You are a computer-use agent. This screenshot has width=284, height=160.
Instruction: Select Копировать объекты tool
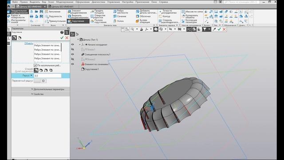pyautogui.click(x=190, y=16)
